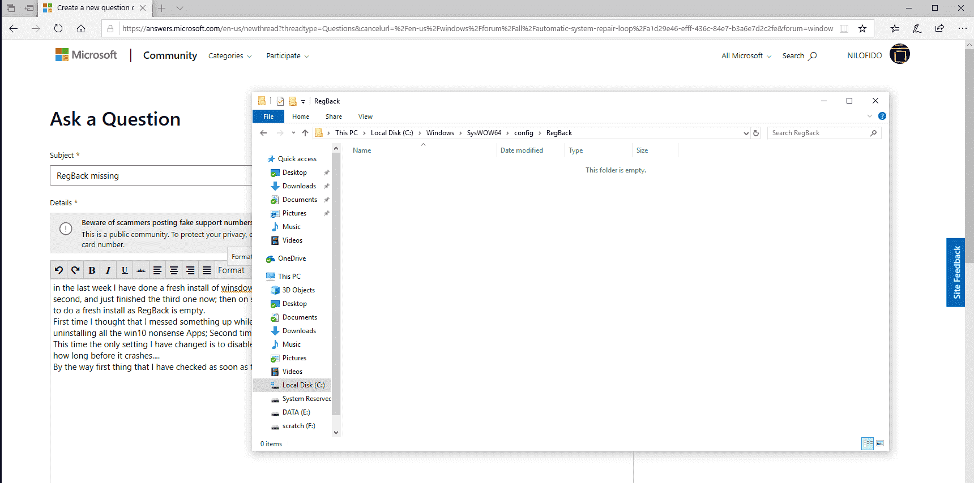Viewport: 974px width, 483px height.
Task: Click the browser refresh button
Action: pos(58,28)
